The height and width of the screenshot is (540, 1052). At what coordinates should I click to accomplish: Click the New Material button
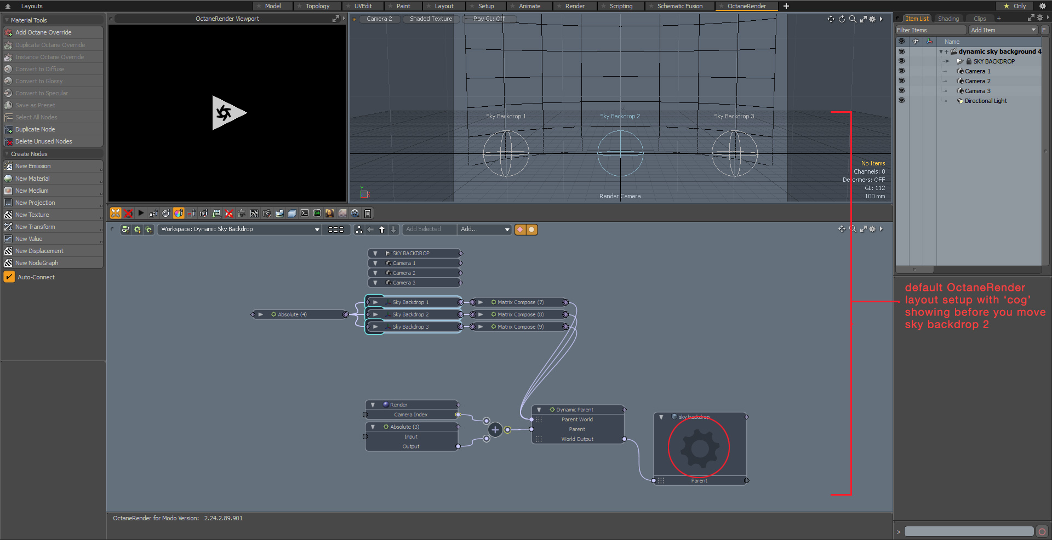[53, 179]
